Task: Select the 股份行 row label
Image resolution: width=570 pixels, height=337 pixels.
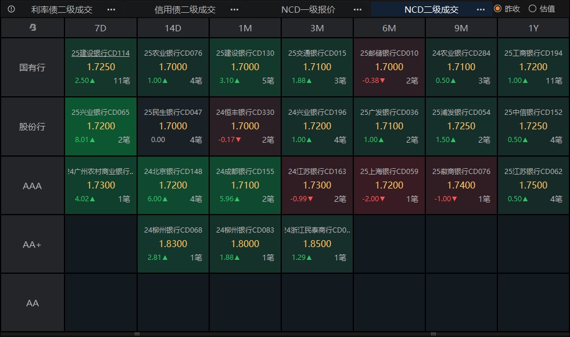Action: click(x=33, y=126)
